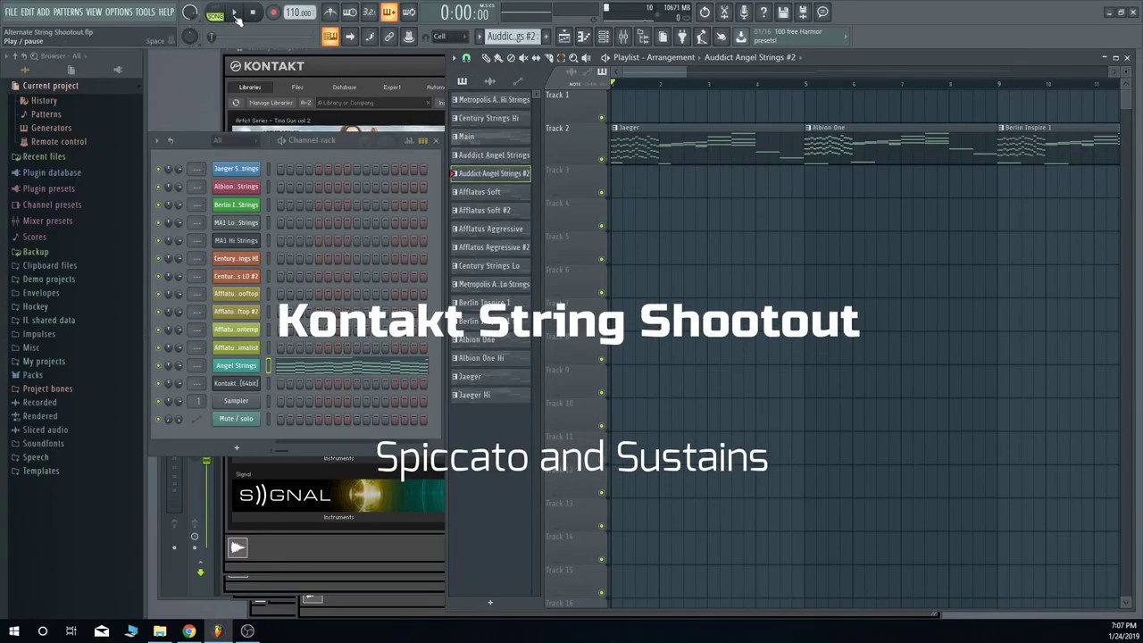Click the Stop transport button
1143x643 pixels.
(253, 13)
